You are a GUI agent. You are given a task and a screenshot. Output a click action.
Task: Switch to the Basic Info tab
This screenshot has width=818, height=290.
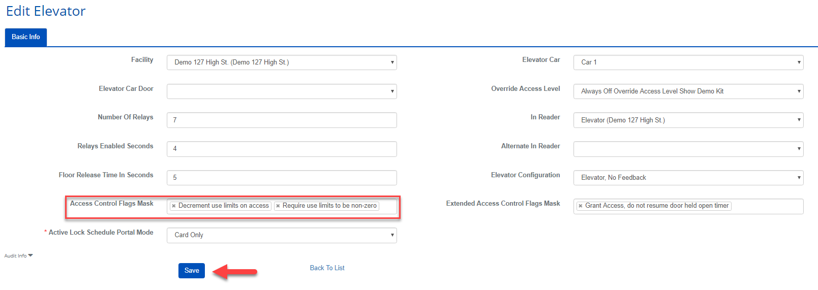point(26,37)
